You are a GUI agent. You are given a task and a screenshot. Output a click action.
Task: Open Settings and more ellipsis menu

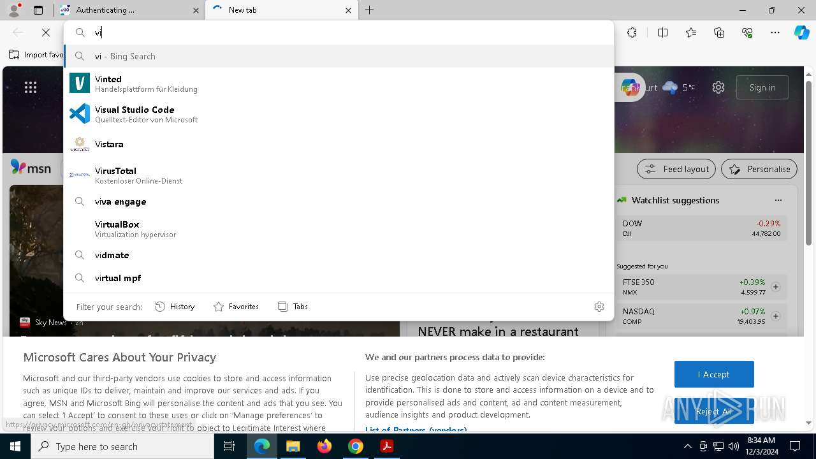tap(775, 33)
